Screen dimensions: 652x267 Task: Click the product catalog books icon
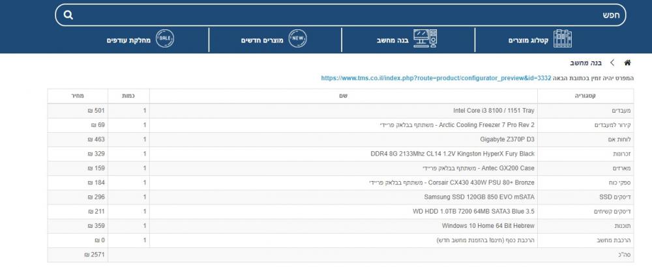[x=563, y=38]
